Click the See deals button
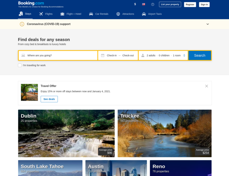 49,99
